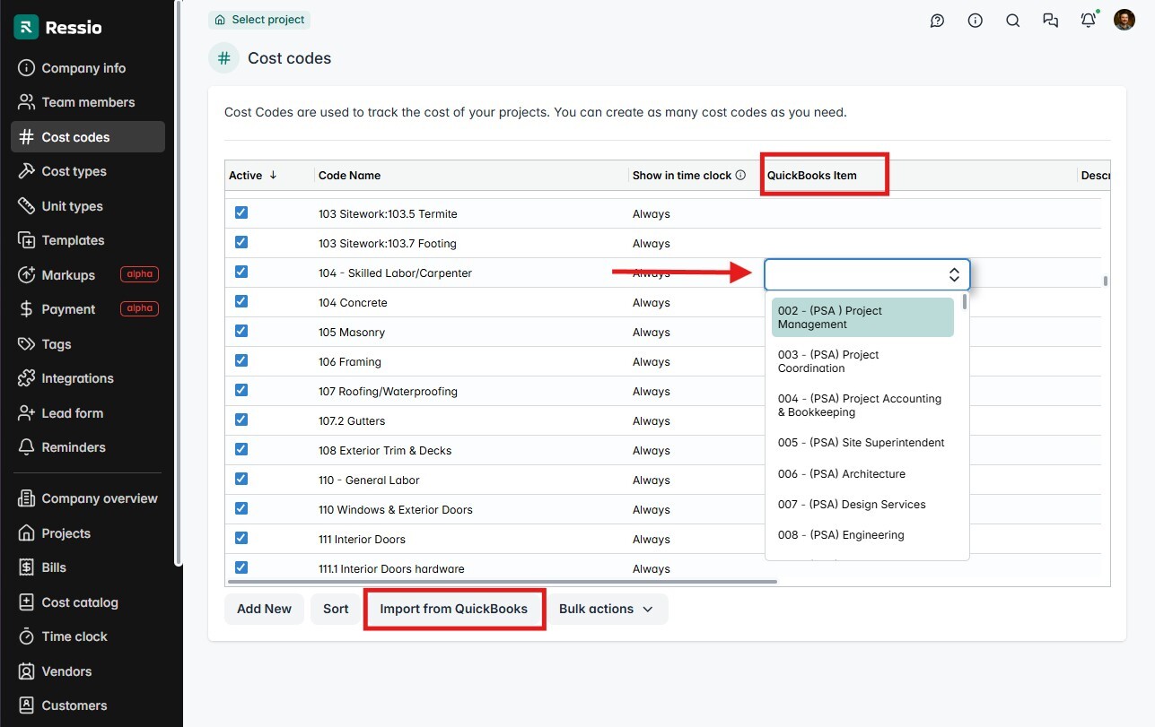
Task: Click the QuickBooks Item combo box arrows
Action: tap(954, 274)
